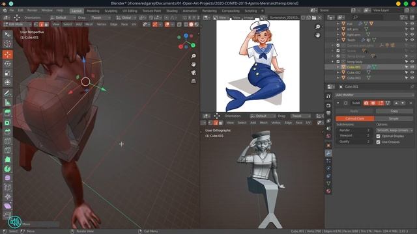Toggle modifier render visibility camera icon
The width and height of the screenshot is (417, 234).
[x=366, y=103]
